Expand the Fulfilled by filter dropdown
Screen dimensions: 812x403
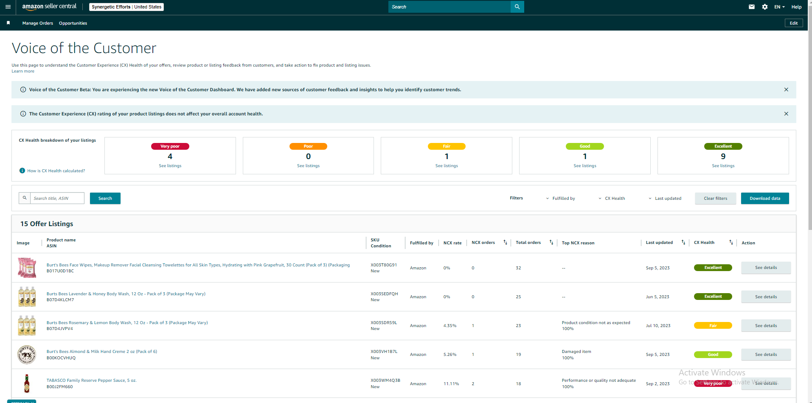pyautogui.click(x=561, y=198)
